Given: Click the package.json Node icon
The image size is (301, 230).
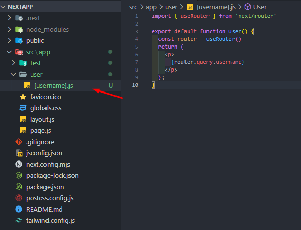Looking at the screenshot, I should click(x=19, y=187).
